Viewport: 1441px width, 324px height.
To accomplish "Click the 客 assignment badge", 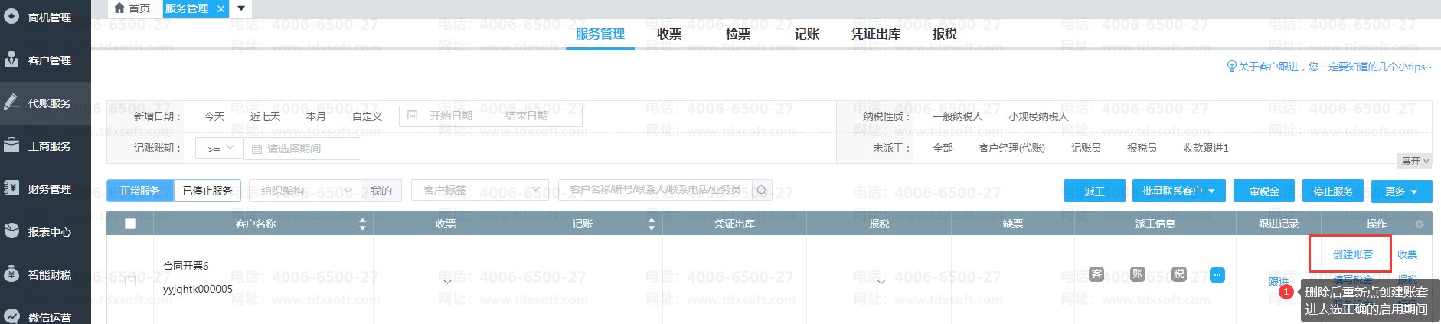I will click(x=1096, y=273).
